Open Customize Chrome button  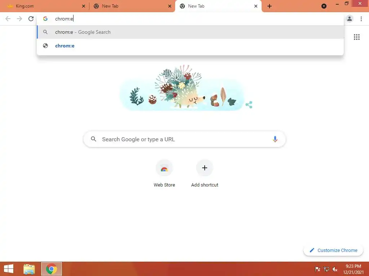pyautogui.click(x=333, y=250)
